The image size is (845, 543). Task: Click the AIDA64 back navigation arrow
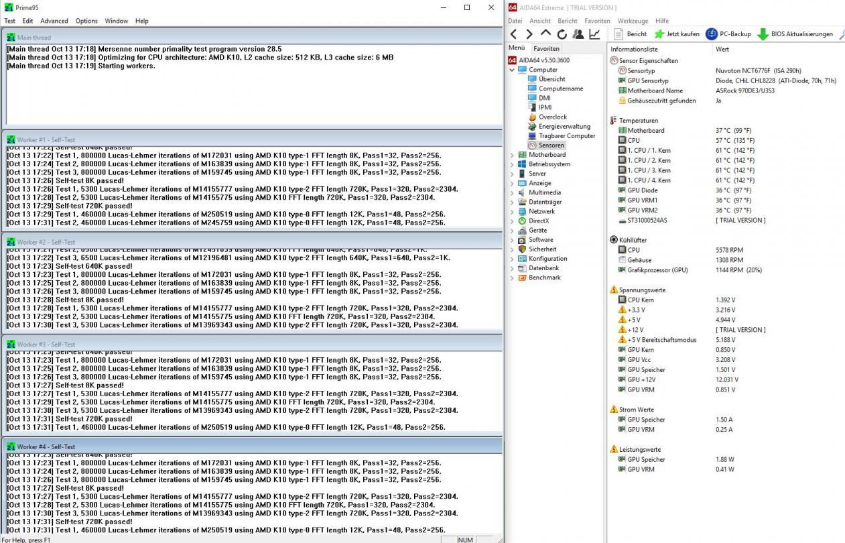[x=513, y=34]
